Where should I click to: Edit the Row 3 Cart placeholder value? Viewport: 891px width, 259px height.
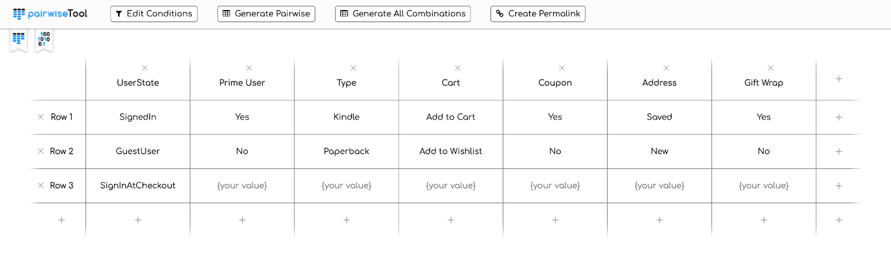point(451,186)
